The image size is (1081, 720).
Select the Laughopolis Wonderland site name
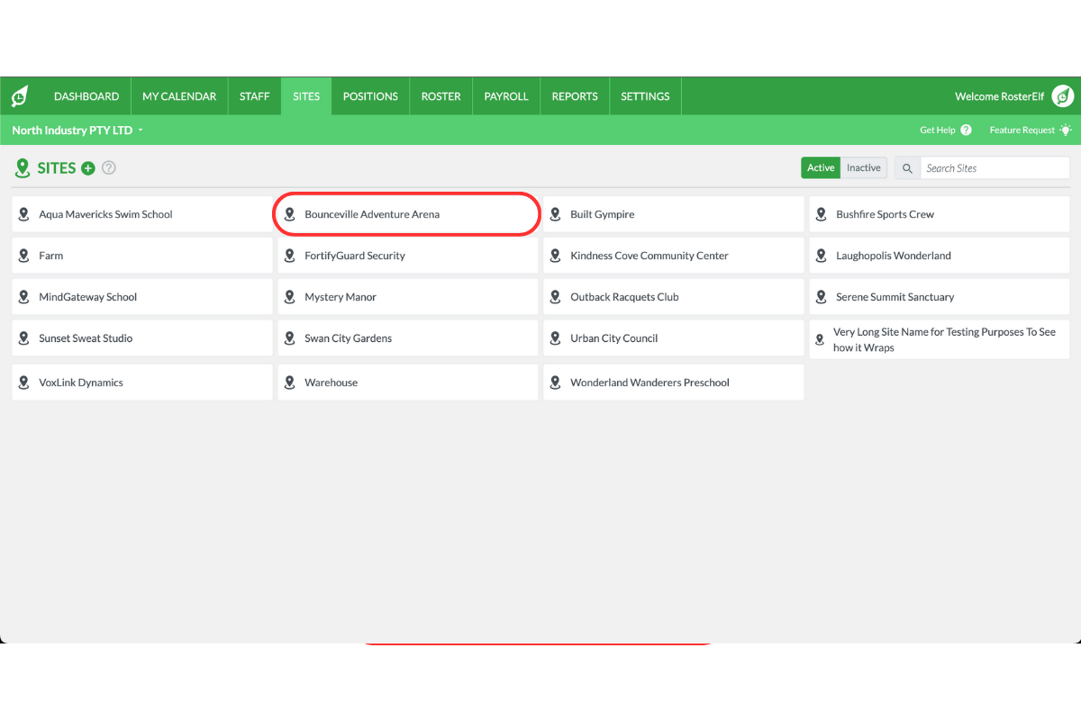click(x=894, y=256)
